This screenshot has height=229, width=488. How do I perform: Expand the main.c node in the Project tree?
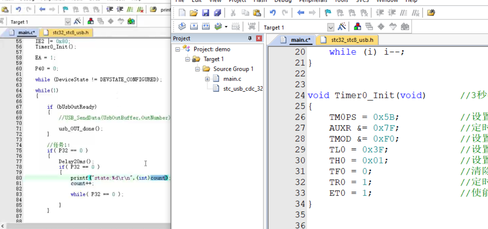click(x=207, y=79)
